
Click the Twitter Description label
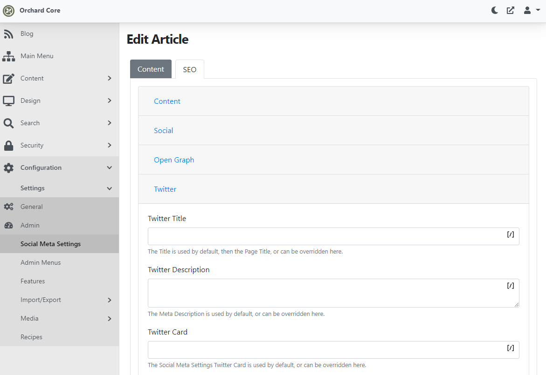coord(179,270)
